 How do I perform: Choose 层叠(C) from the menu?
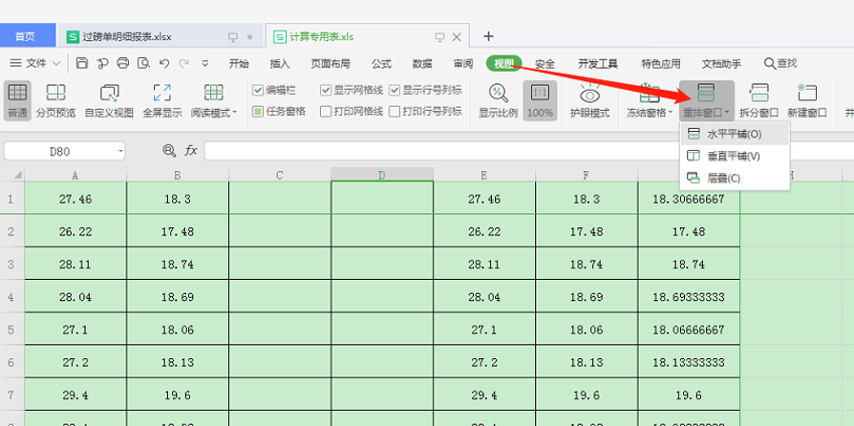pos(735,178)
